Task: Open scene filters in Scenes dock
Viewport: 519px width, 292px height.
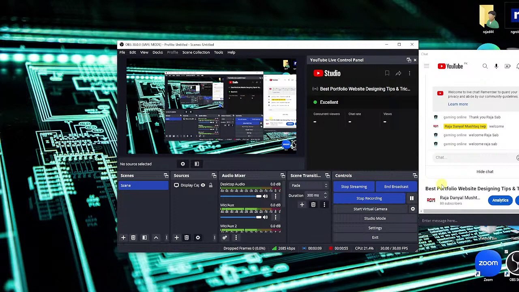Action: pos(144,238)
